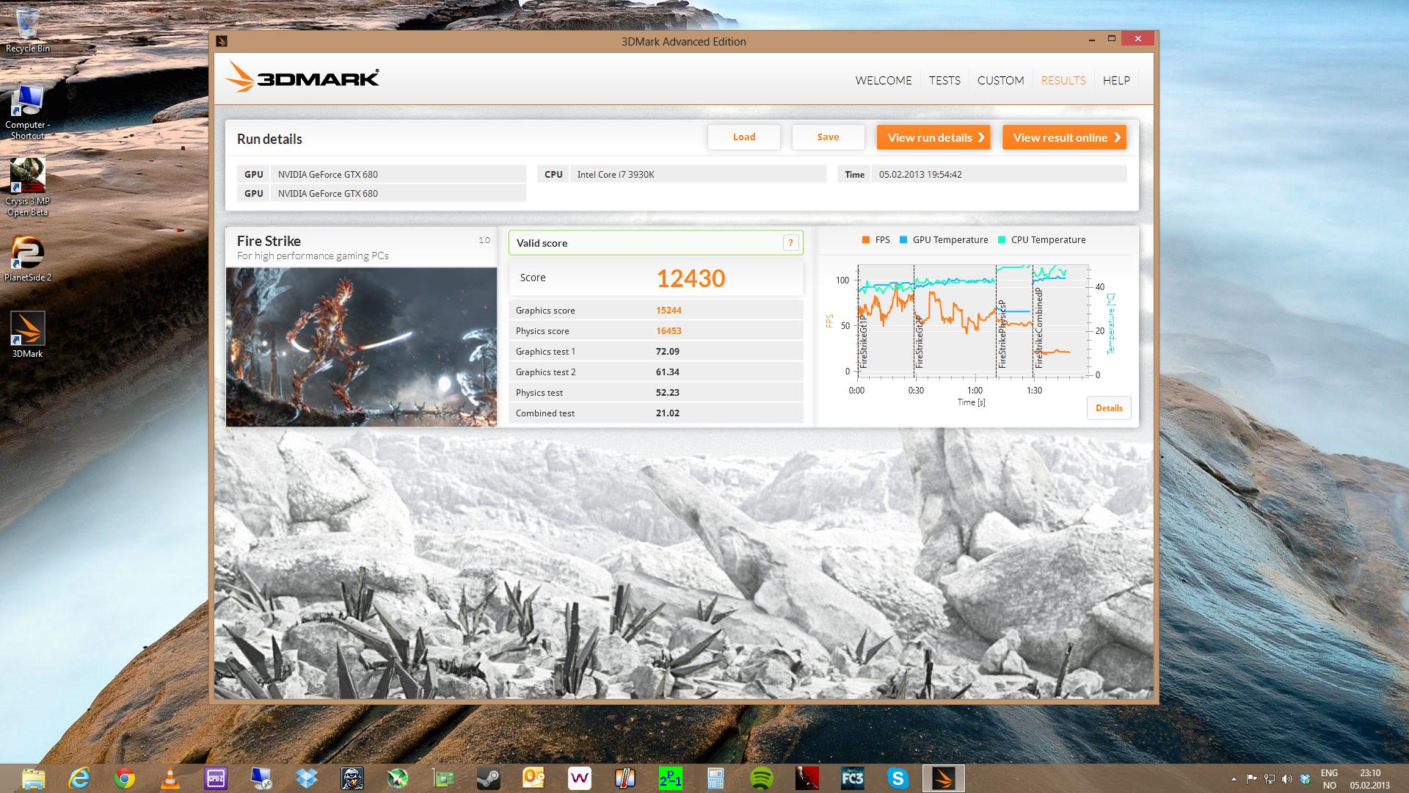
Task: Click the run time 05.02.2013 19:54:42 field
Action: tap(999, 174)
